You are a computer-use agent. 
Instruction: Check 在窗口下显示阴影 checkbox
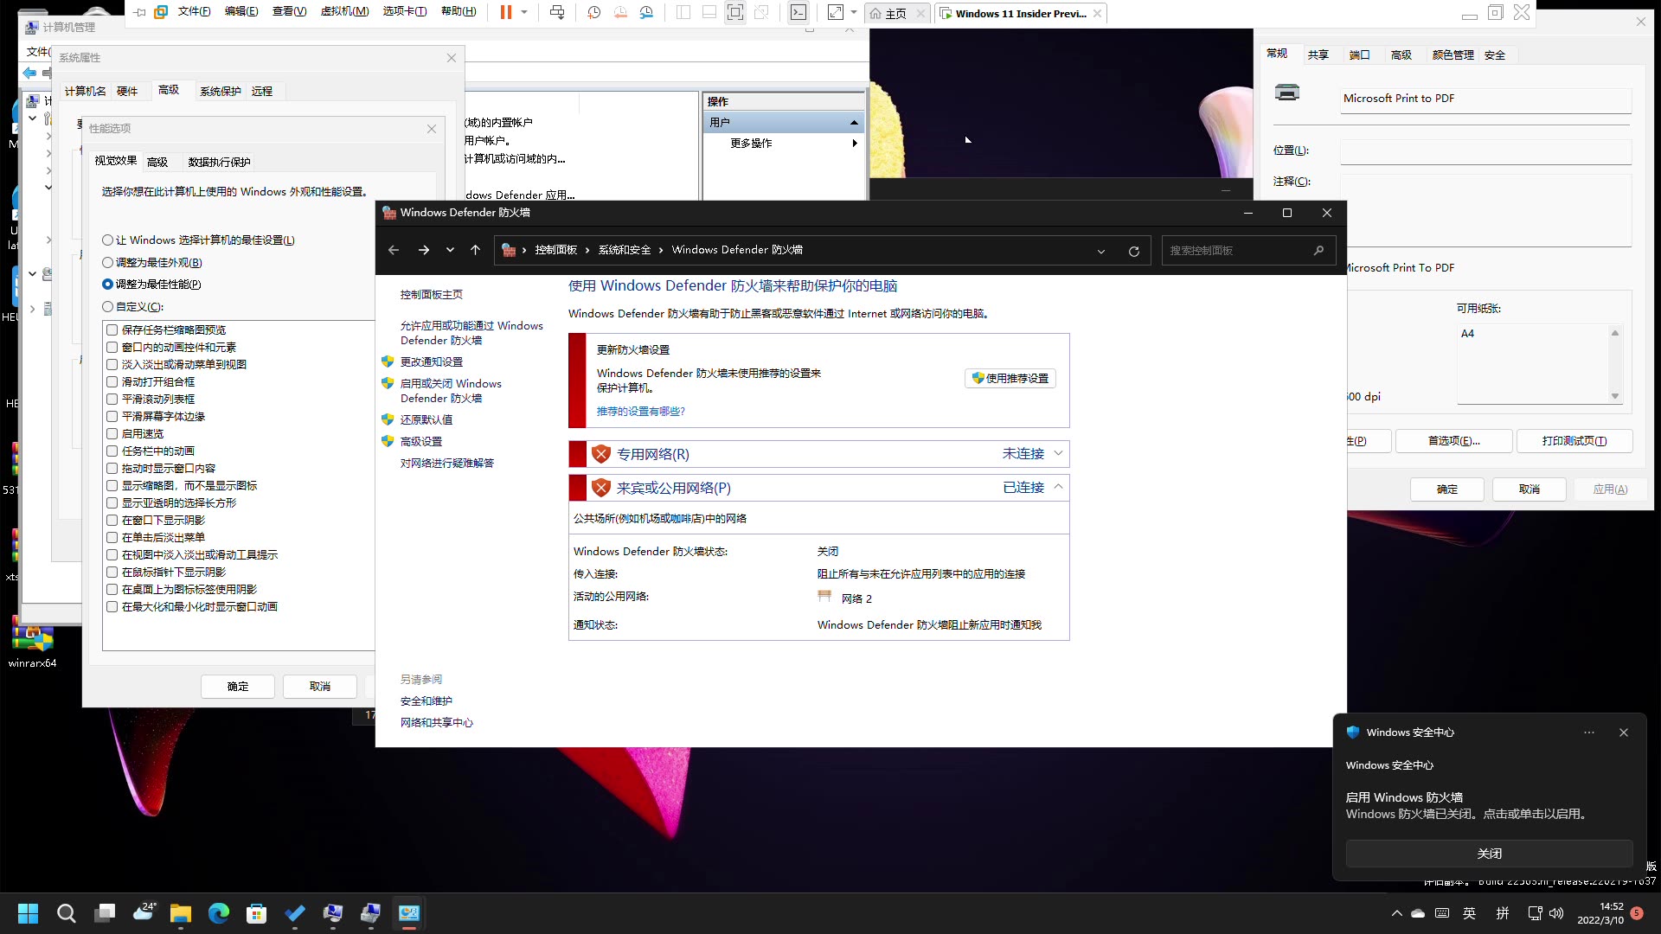tap(112, 521)
